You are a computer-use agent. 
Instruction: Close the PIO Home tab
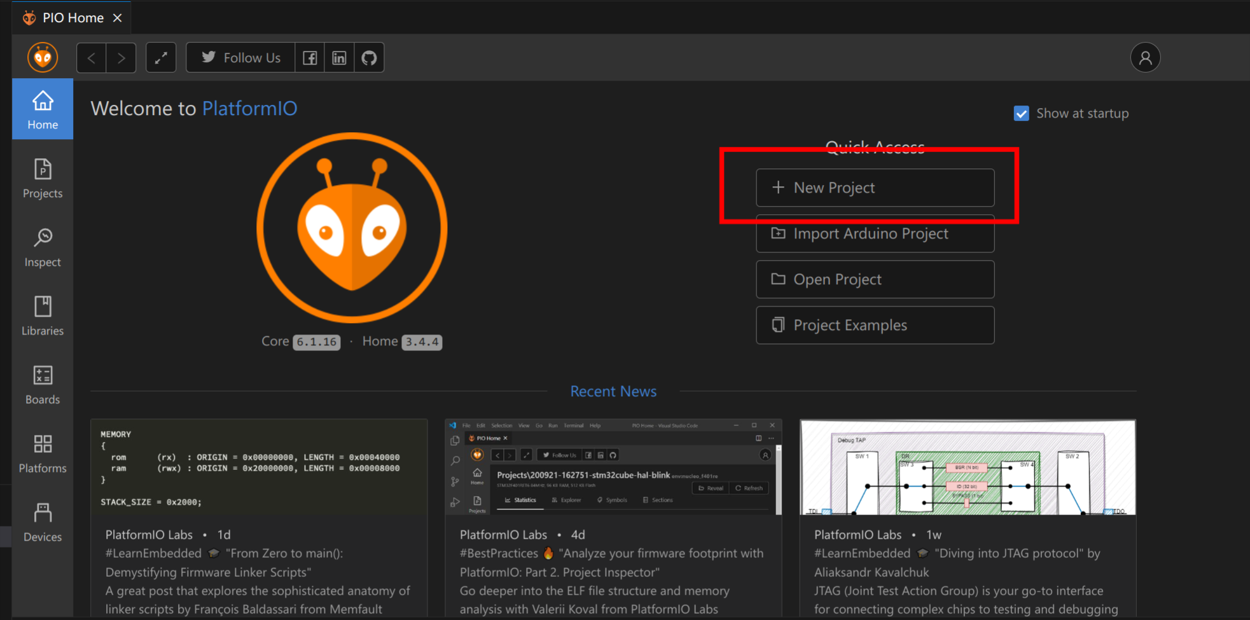tap(117, 18)
